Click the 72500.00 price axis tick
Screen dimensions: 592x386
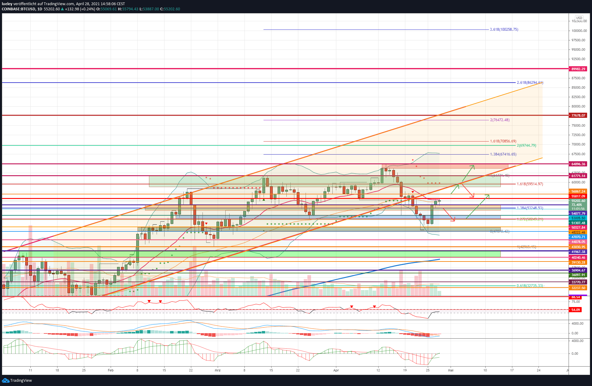point(578,135)
